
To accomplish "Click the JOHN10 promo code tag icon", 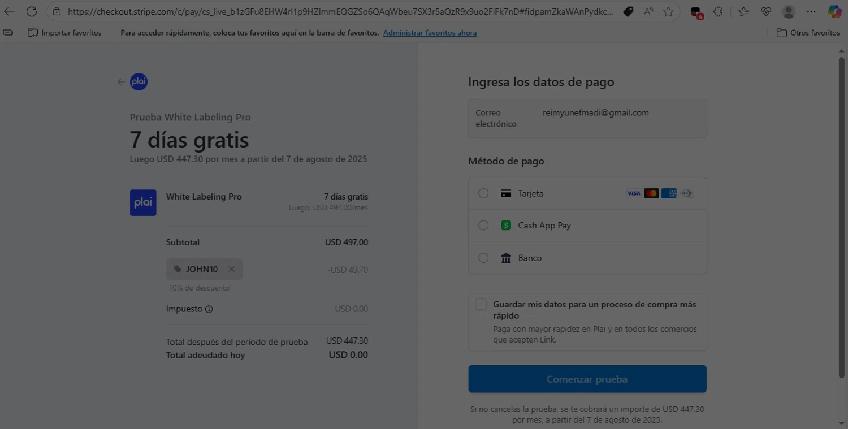I will tap(178, 269).
